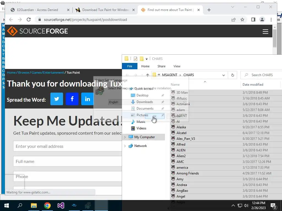Click the Browse breadcrumb link
282x211 pixels.
(x=24, y=73)
